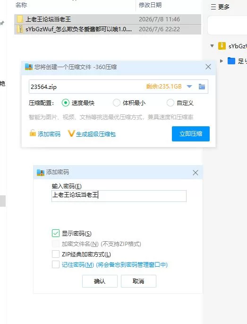Click the lock icon beside 添加密码
The width and height of the screenshot is (247, 324).
coord(33,133)
